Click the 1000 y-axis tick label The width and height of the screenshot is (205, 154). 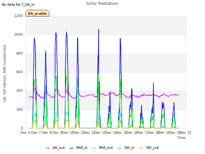tap(19, 35)
